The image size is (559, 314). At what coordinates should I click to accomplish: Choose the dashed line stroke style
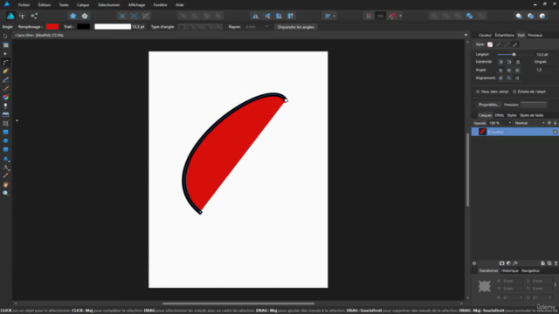pyautogui.click(x=507, y=44)
